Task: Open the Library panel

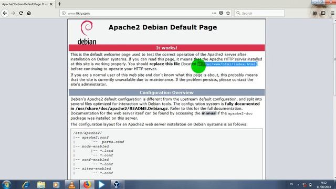Action: pos(315,13)
